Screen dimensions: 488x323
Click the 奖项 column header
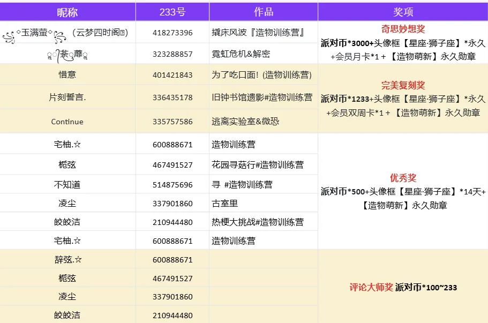tap(403, 12)
